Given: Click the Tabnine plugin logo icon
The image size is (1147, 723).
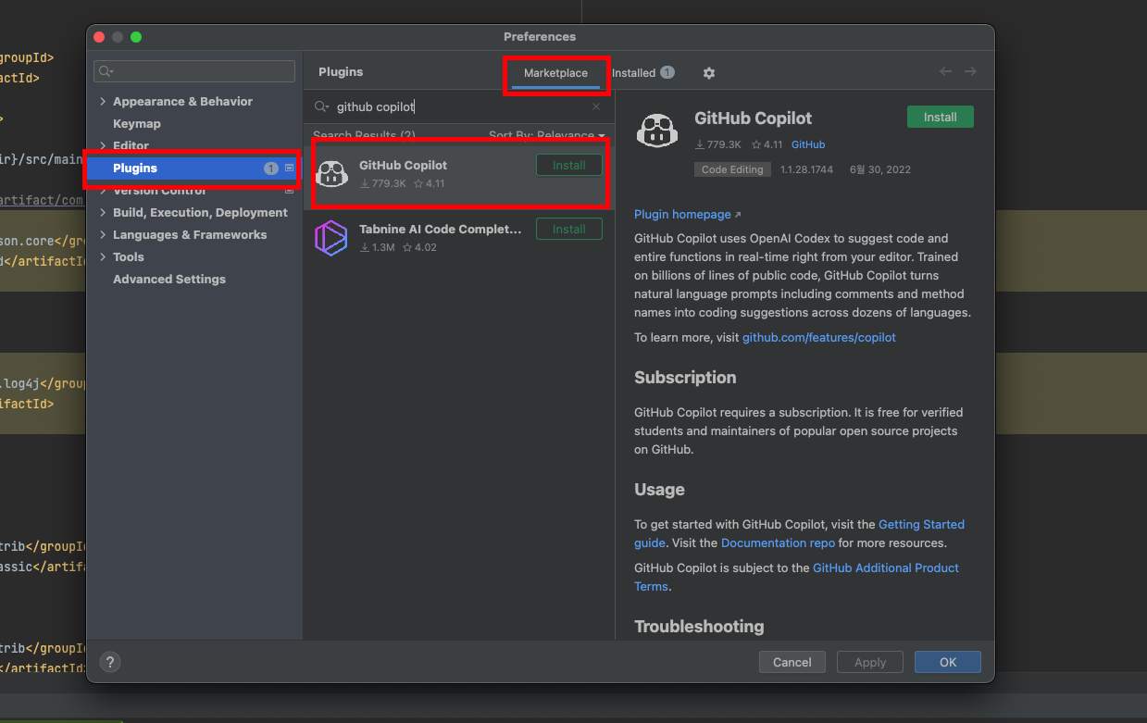Looking at the screenshot, I should click(x=331, y=238).
